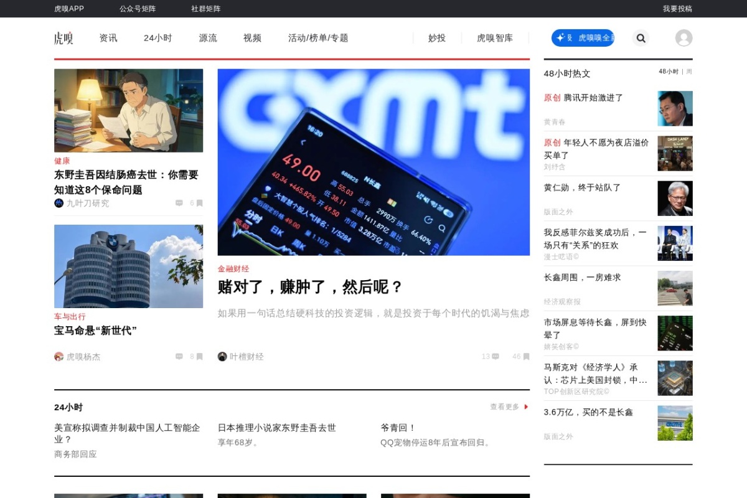Image resolution: width=747 pixels, height=498 pixels.
Task: Open headline 宝马命悬"新世代"
Action: (95, 331)
